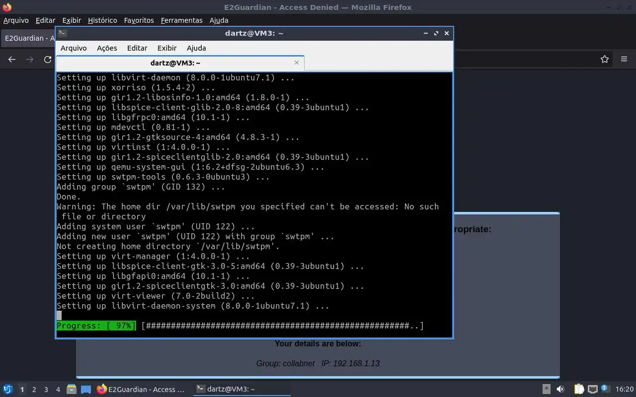Click the 16:20 clock
Viewport: 636px width, 397px height.
coord(625,390)
